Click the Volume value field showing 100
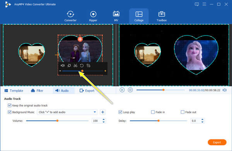 click(97, 121)
